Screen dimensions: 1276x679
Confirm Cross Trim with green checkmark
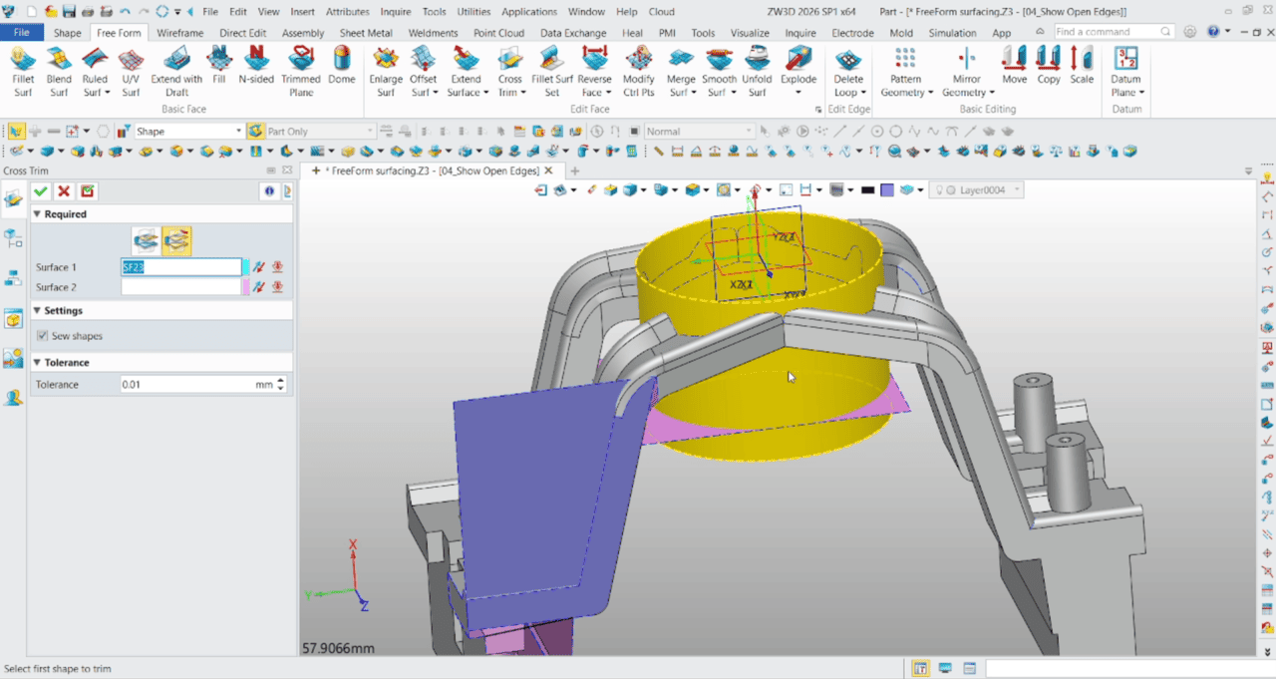(x=41, y=191)
